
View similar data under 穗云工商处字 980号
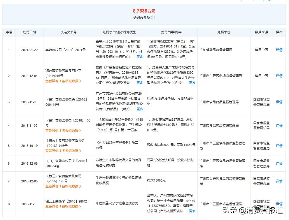(63, 206)
